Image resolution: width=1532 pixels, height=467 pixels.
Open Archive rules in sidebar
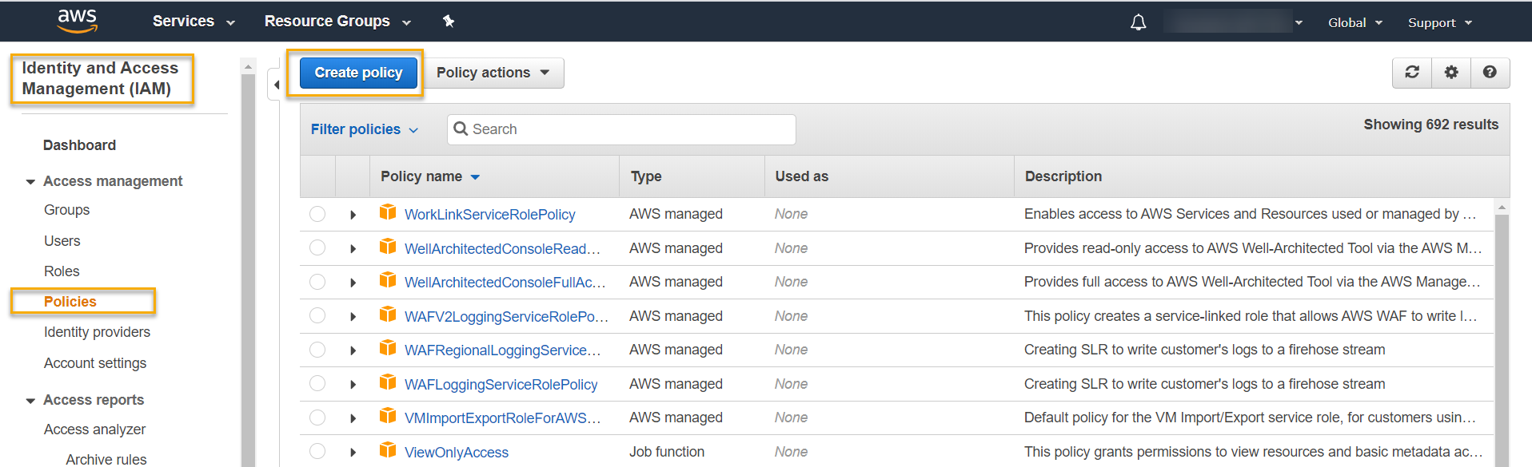pos(106,459)
